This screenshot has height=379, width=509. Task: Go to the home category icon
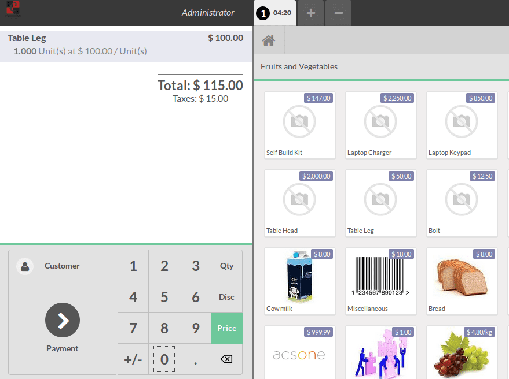[269, 40]
